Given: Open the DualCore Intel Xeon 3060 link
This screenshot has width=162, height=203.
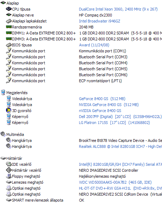Looking at the screenshot, I should point(118,9).
